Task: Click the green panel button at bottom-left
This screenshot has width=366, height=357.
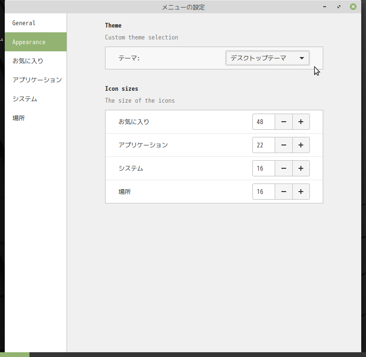Action: tap(15, 355)
